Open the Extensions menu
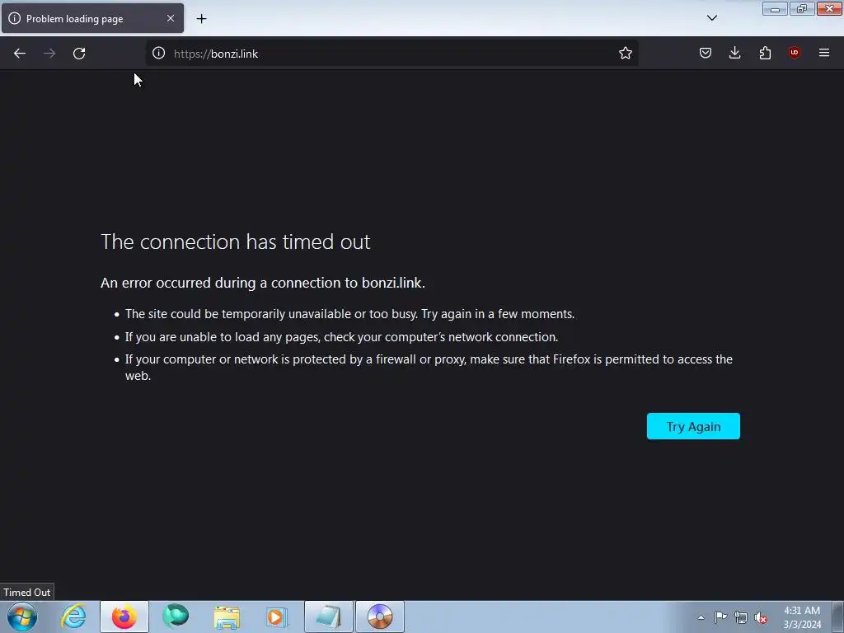Viewport: 844px width, 633px height. [765, 54]
